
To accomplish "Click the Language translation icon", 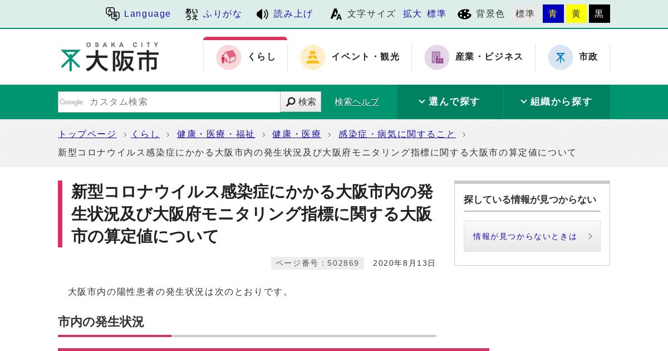I will click(112, 14).
